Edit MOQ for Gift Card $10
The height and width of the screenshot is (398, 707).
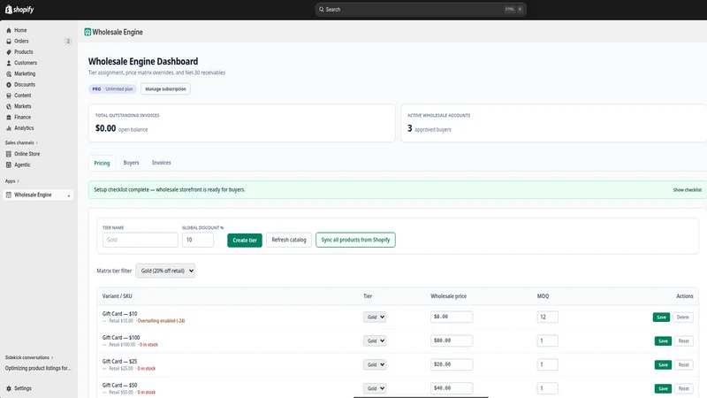547,317
